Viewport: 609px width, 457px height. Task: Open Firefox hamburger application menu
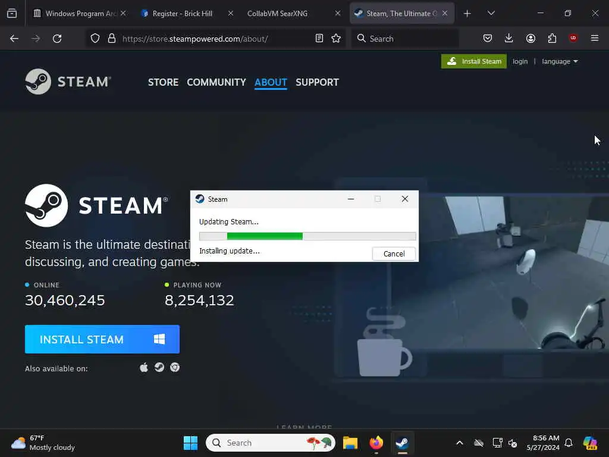pyautogui.click(x=594, y=38)
